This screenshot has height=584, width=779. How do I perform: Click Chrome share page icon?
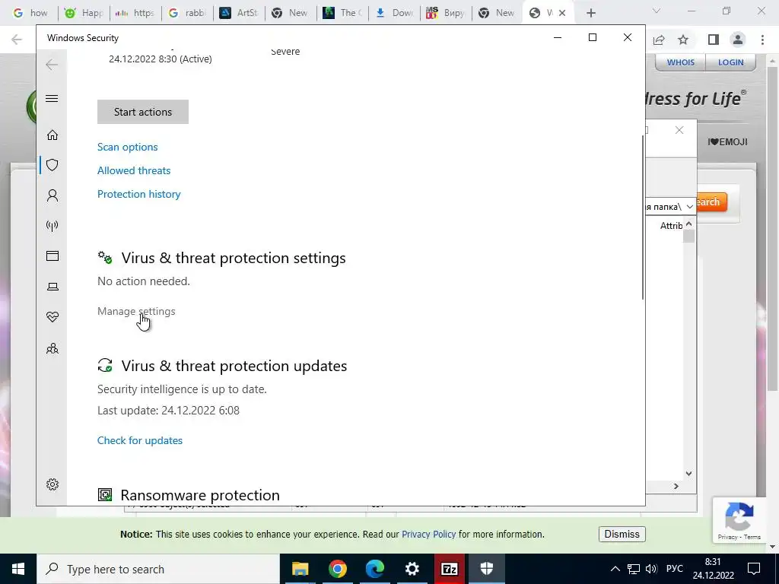tap(660, 40)
